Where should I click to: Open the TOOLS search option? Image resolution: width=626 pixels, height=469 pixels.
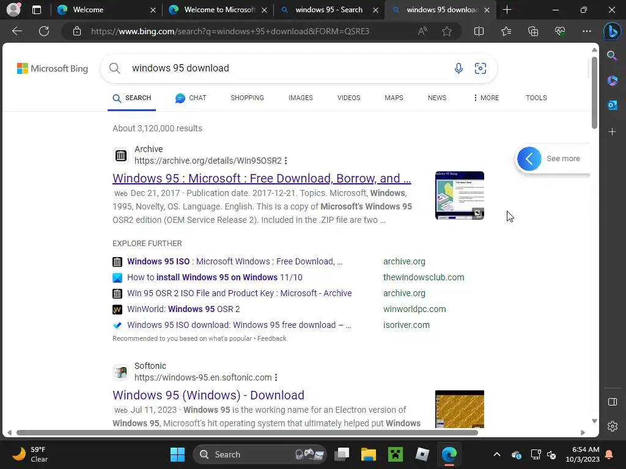(x=536, y=98)
